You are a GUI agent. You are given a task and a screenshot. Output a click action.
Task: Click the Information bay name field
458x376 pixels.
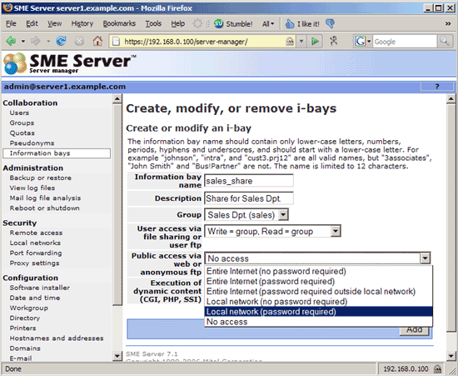click(x=249, y=181)
